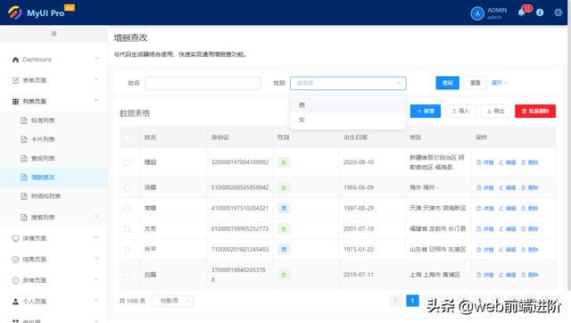Viewport: 571px width, 323px height.
Task: Click the 详情页面 monitor icon in sidebar
Action: 15,238
